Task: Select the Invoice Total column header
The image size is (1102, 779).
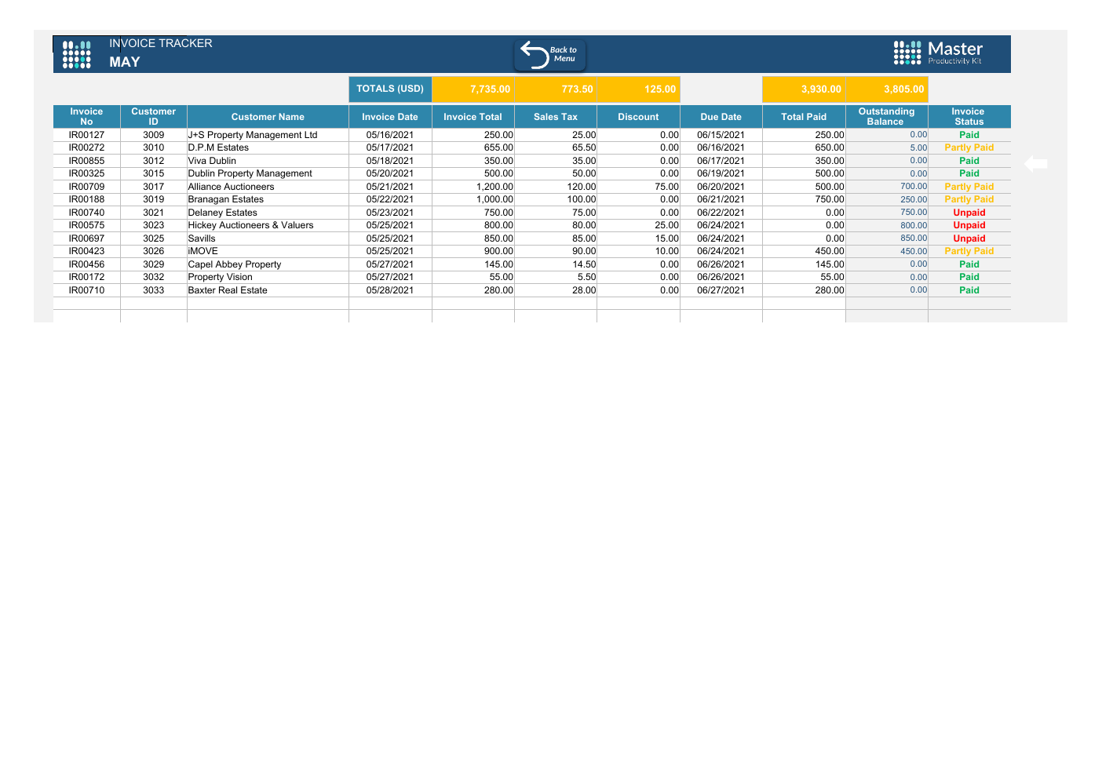Action: (x=473, y=117)
